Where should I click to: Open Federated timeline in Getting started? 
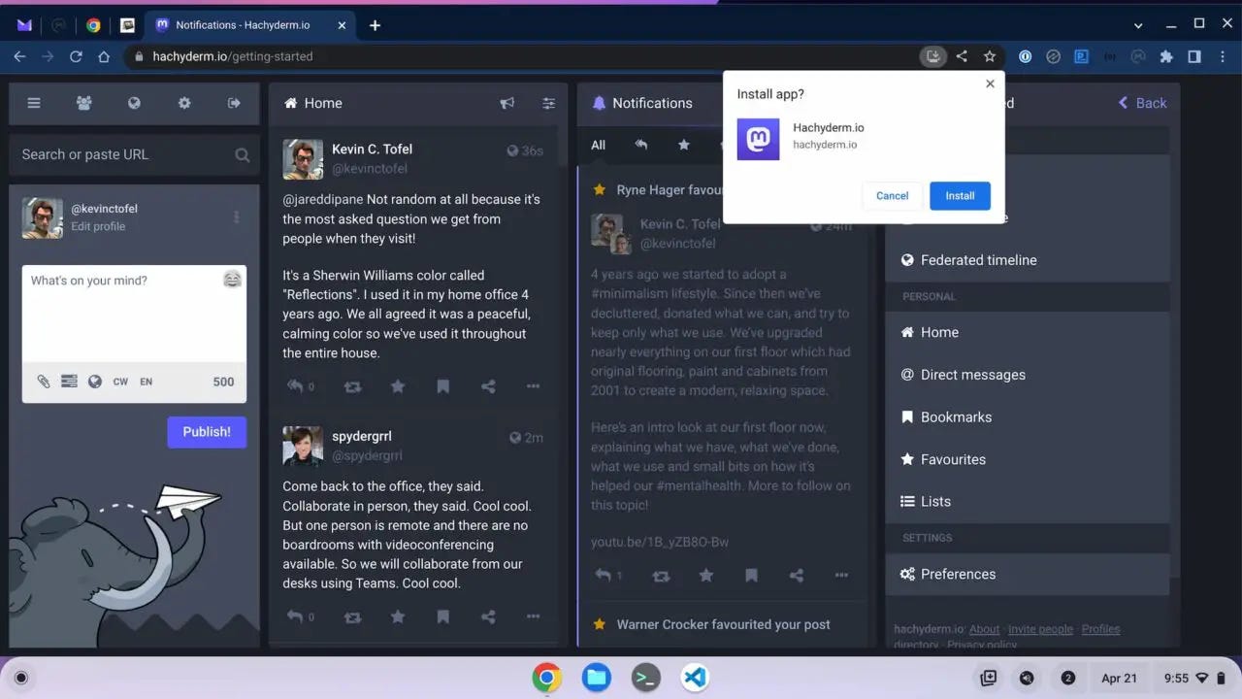click(1027, 260)
